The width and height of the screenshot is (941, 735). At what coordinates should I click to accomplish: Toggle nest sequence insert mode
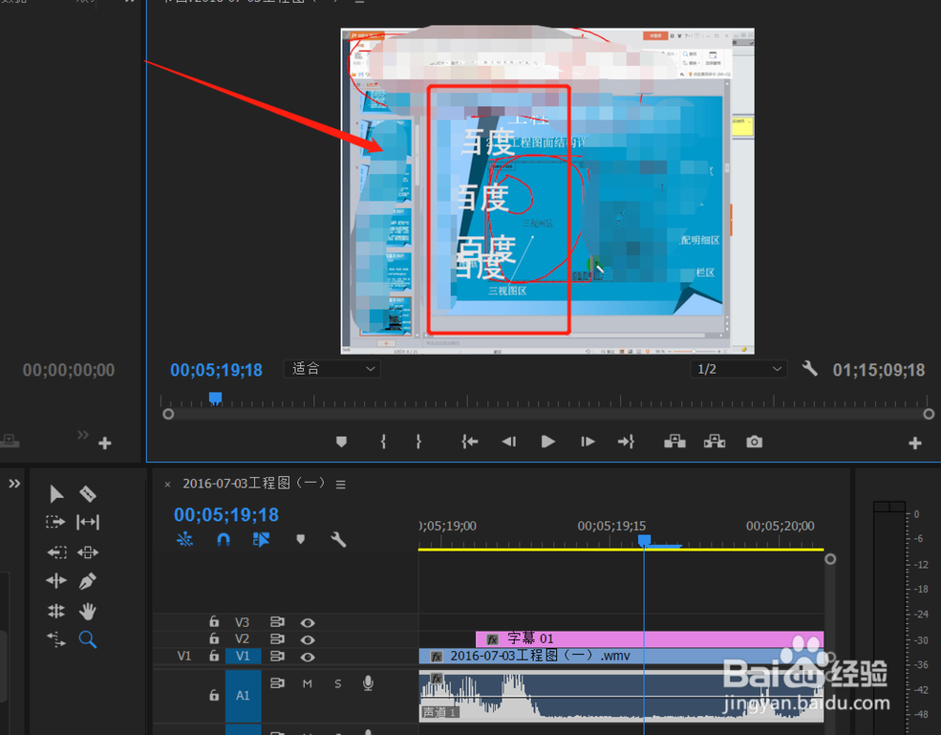click(184, 540)
